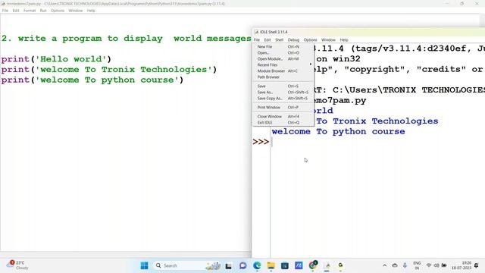Image resolution: width=485 pixels, height=273 pixels.
Task: Click the 'welcome To Tronix Technologies' code line
Action: pos(109,69)
